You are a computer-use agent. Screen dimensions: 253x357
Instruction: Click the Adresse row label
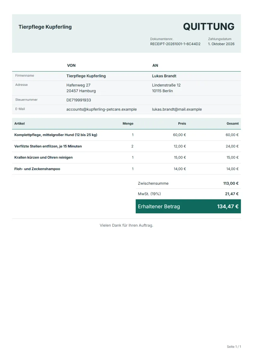pos(22,85)
